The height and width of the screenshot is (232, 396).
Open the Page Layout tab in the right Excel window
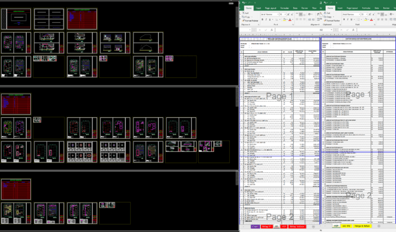pyautogui.click(x=352, y=8)
